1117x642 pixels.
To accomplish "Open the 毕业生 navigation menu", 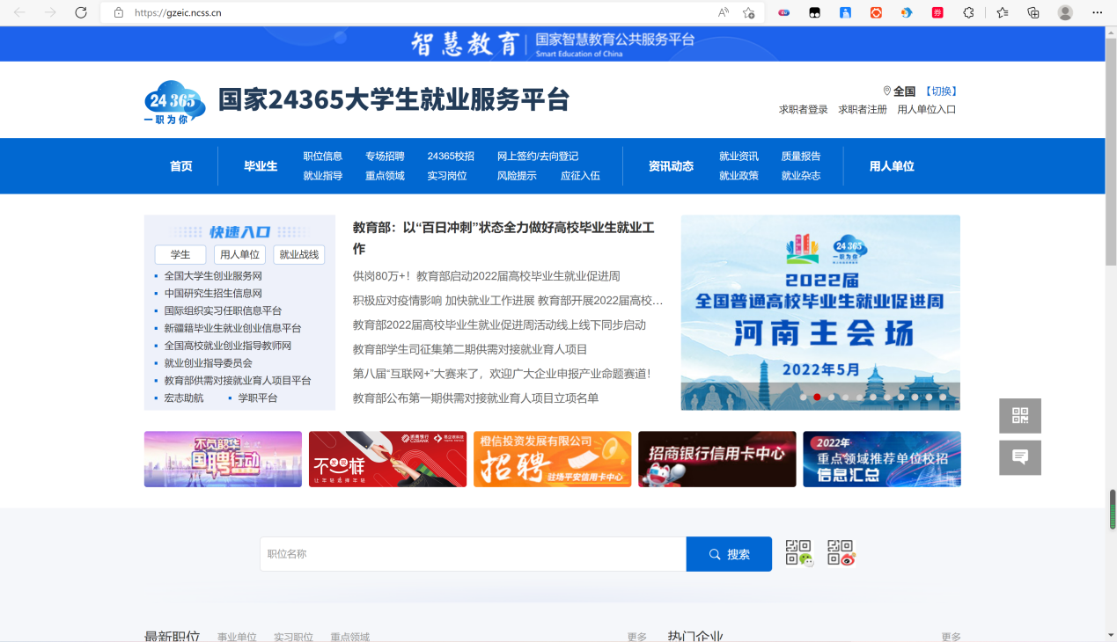I will [261, 166].
